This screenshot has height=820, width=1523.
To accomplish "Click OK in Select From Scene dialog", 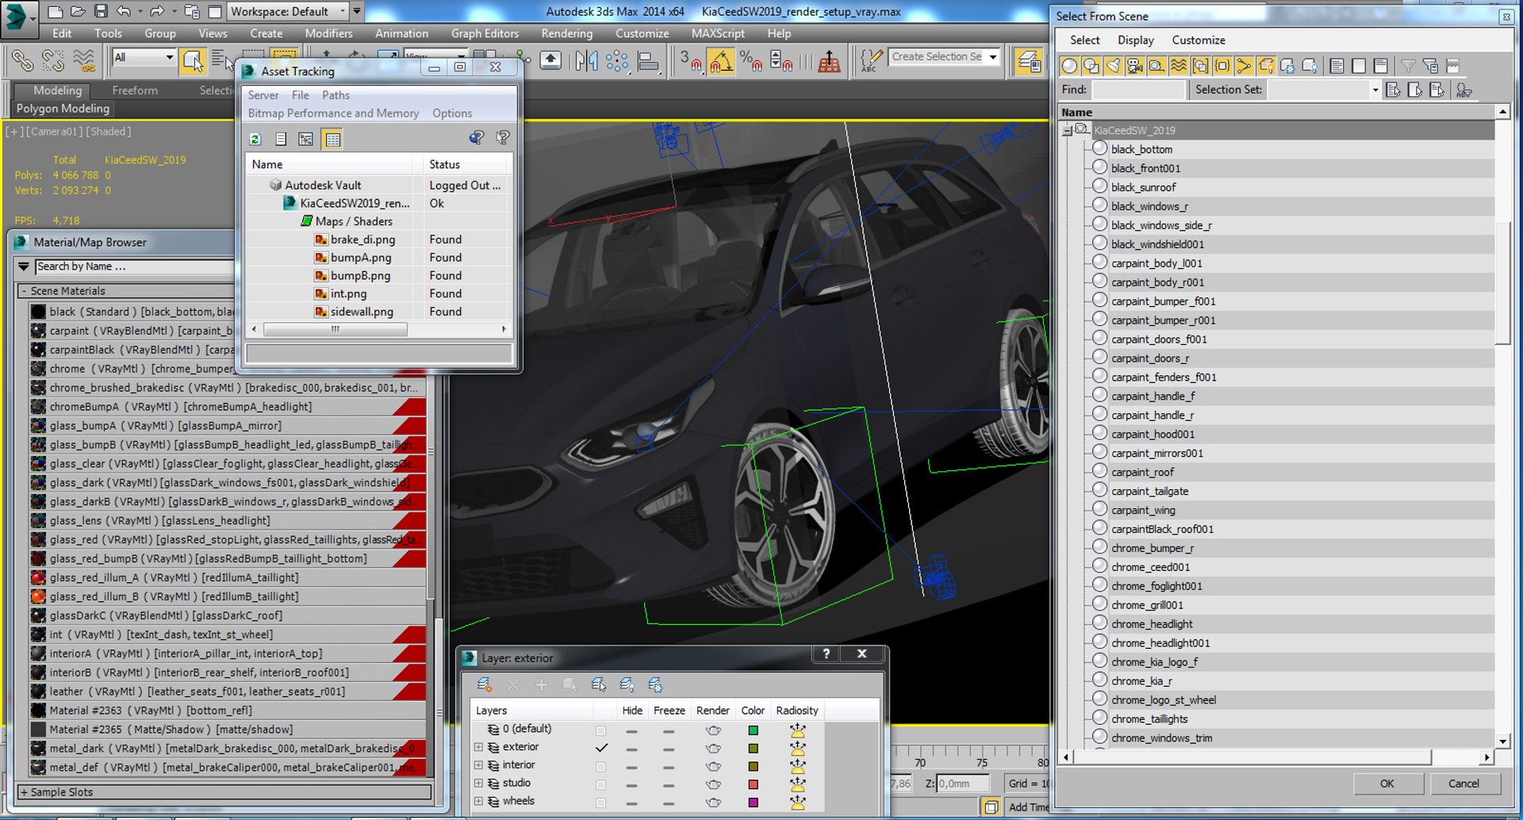I will 1387,784.
